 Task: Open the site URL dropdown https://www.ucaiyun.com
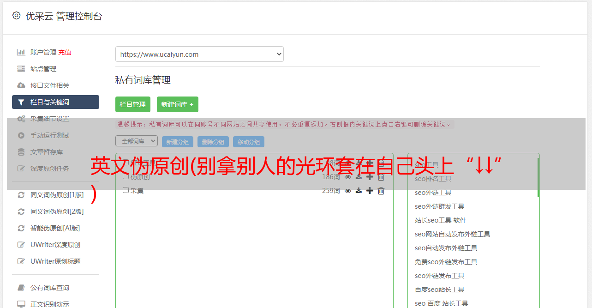pyautogui.click(x=199, y=54)
